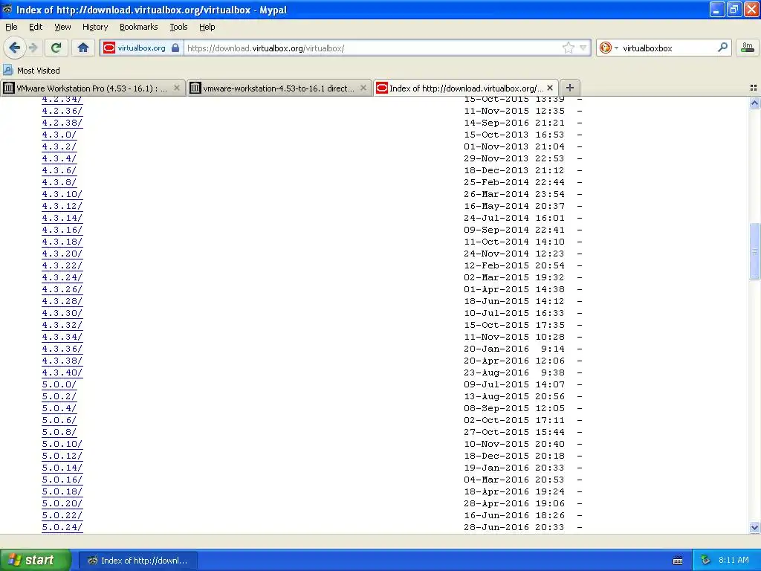
Task: Open the home page icon
Action: [x=83, y=48]
